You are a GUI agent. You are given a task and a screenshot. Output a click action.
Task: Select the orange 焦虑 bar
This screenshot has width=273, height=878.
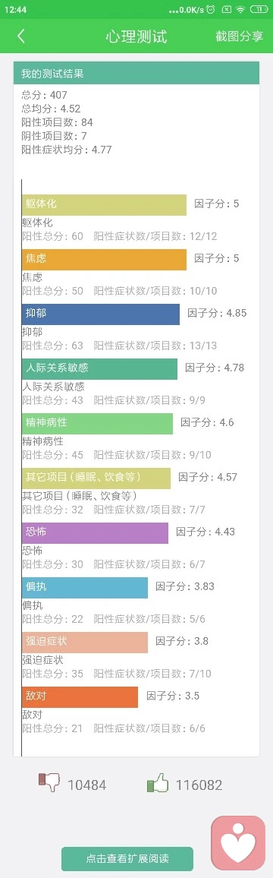coord(104,260)
